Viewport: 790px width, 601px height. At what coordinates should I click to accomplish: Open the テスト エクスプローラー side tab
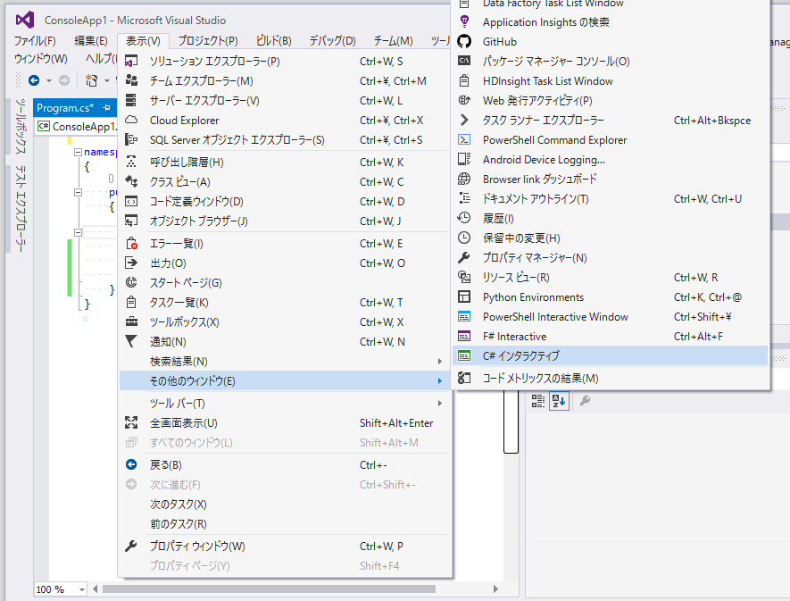[x=21, y=208]
